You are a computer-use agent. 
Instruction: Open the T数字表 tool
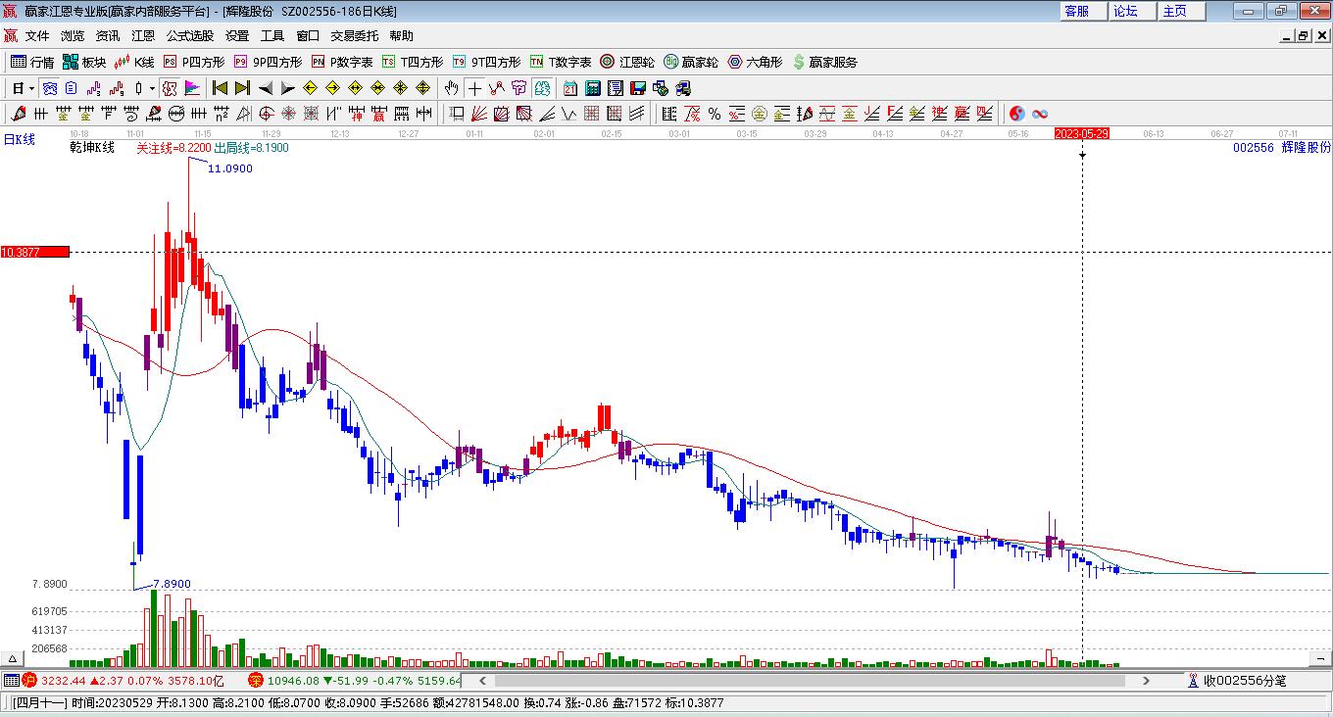tap(562, 62)
